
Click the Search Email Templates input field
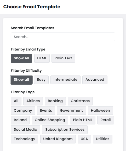click(x=63, y=37)
